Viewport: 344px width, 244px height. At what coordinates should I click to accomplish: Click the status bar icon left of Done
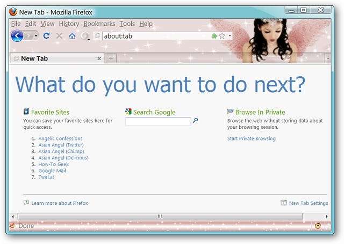tap(12, 226)
